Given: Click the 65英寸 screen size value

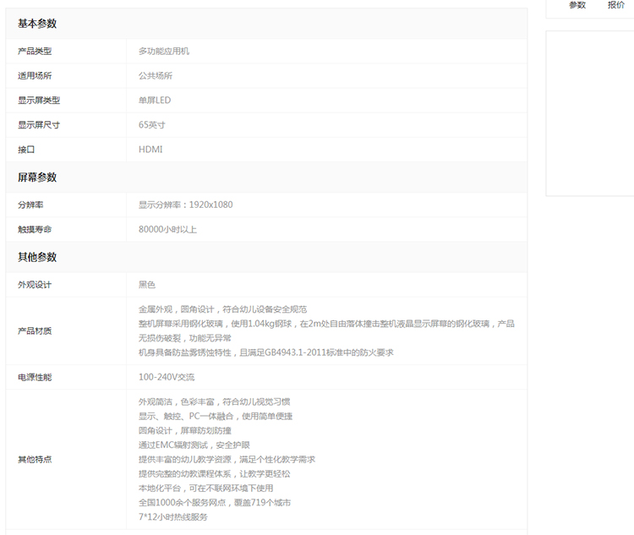Looking at the screenshot, I should (152, 125).
